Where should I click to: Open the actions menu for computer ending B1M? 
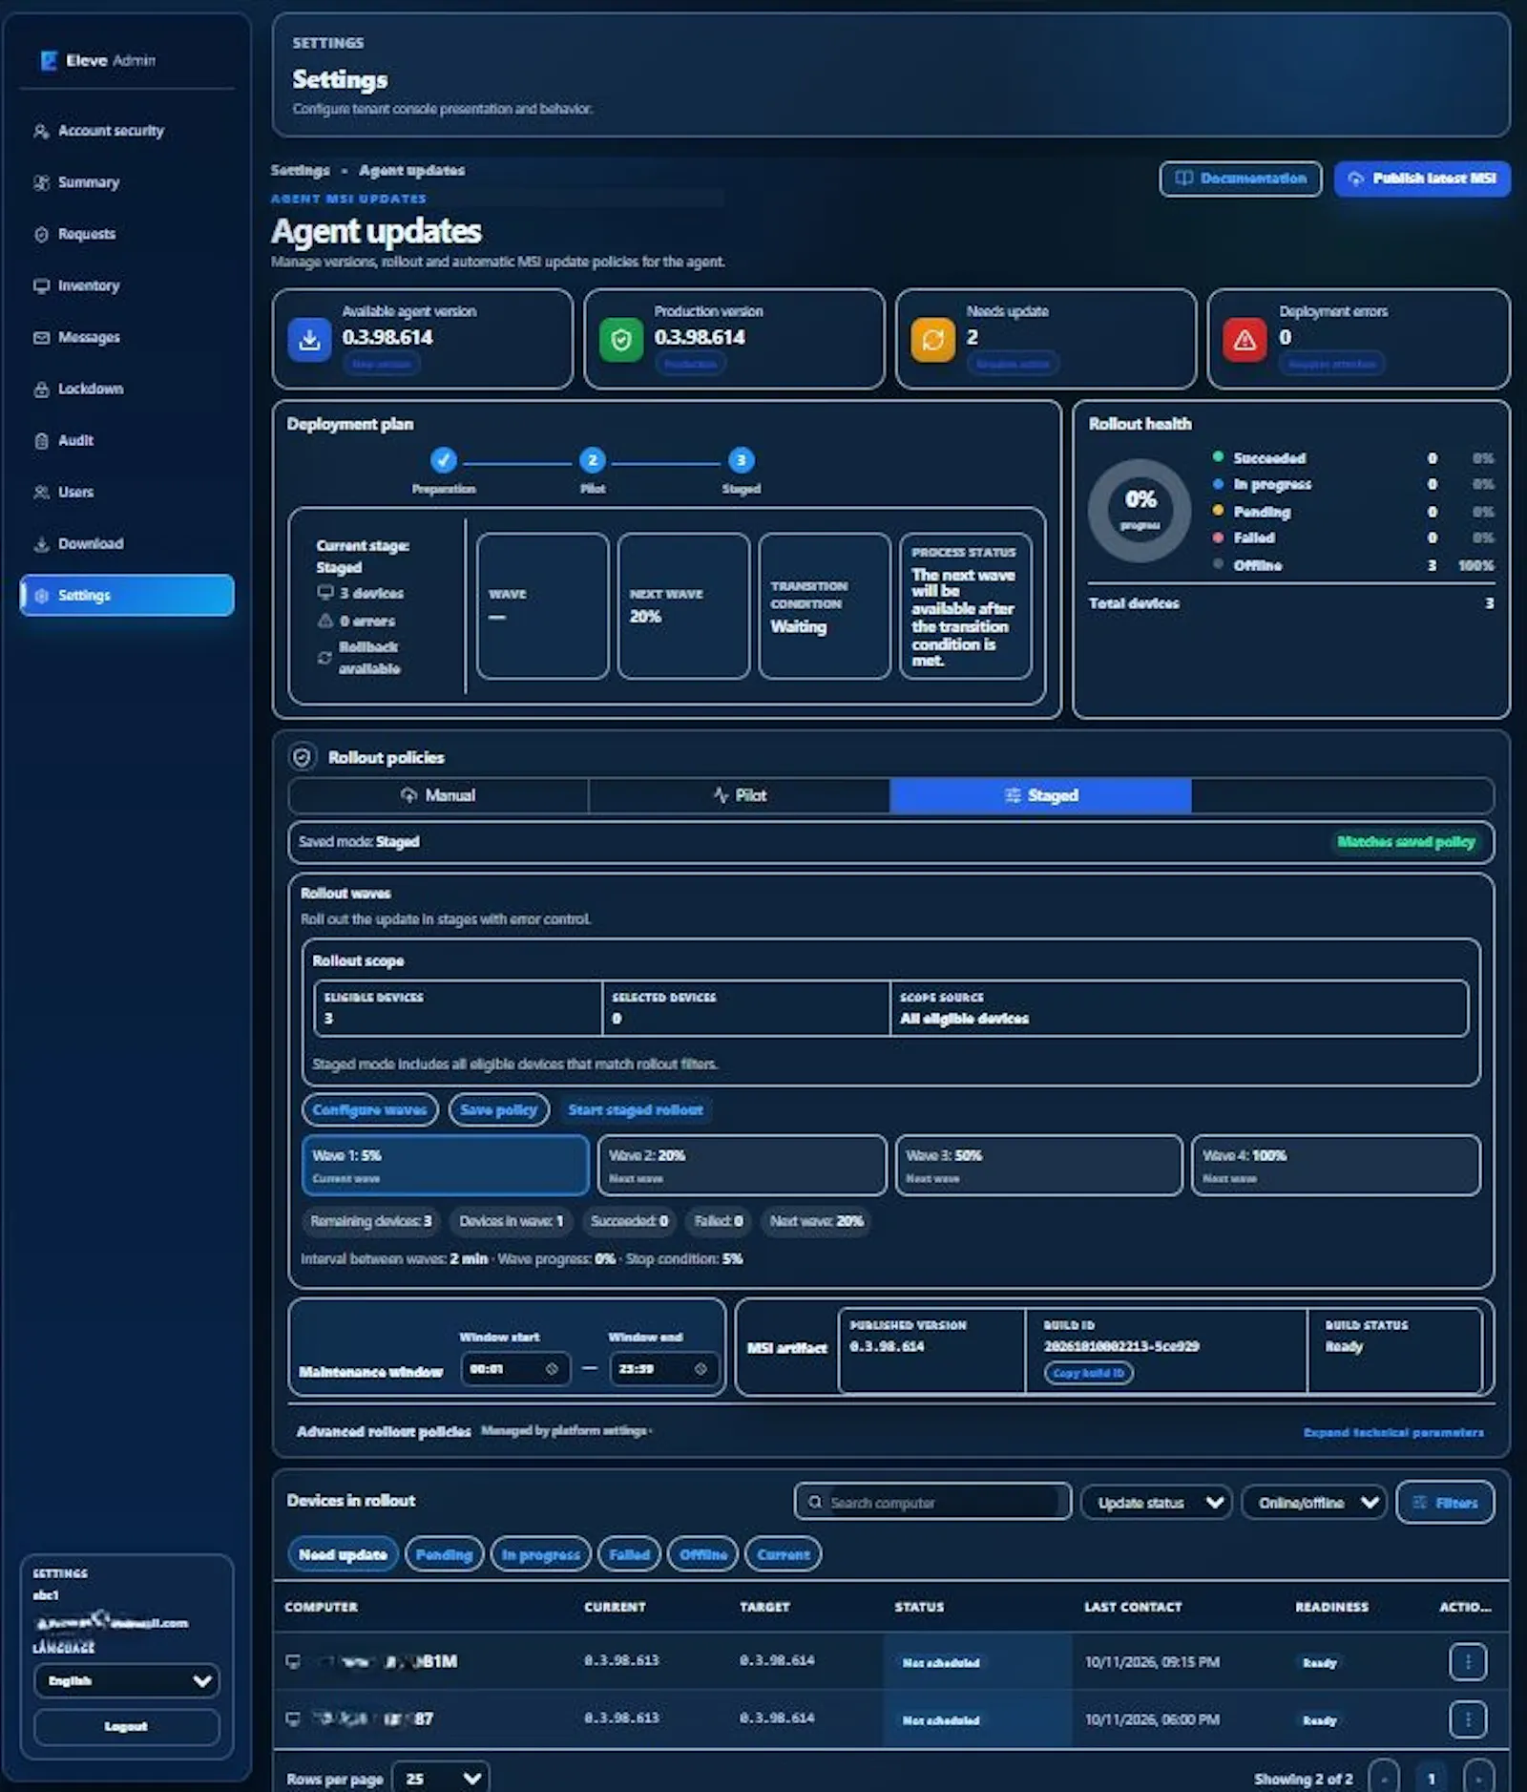click(1468, 1662)
